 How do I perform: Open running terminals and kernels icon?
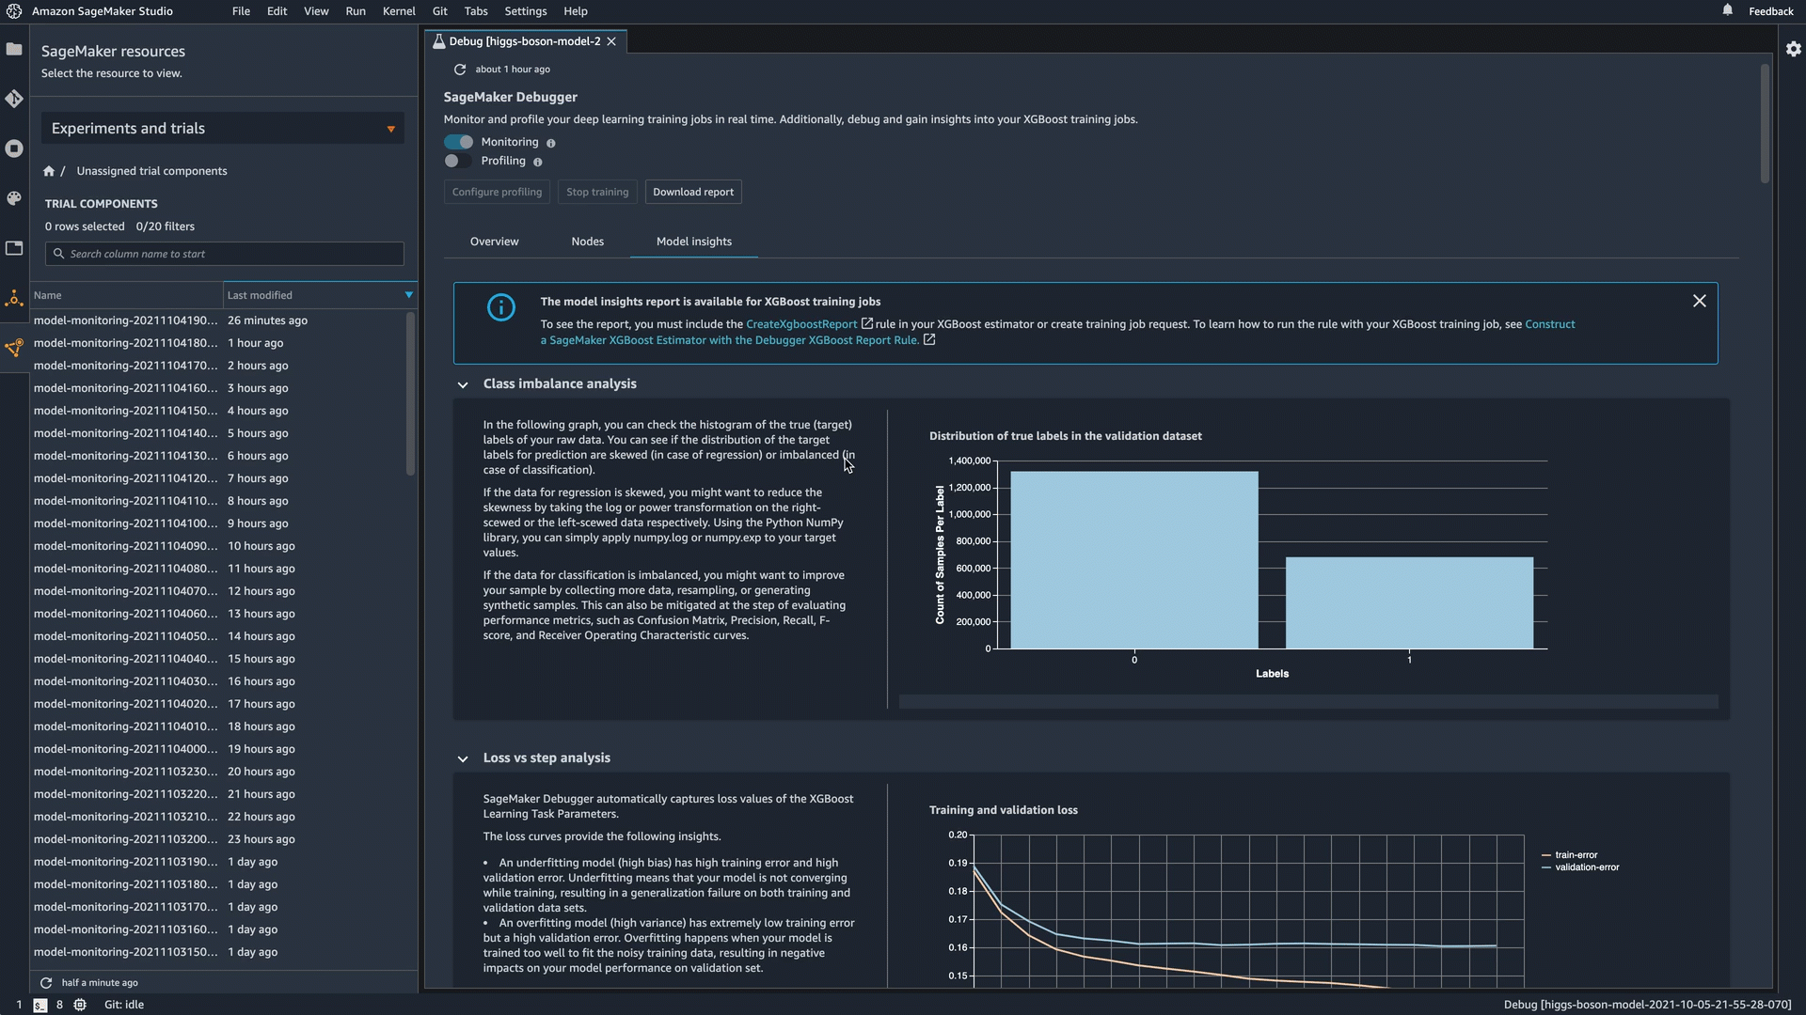pyautogui.click(x=14, y=148)
